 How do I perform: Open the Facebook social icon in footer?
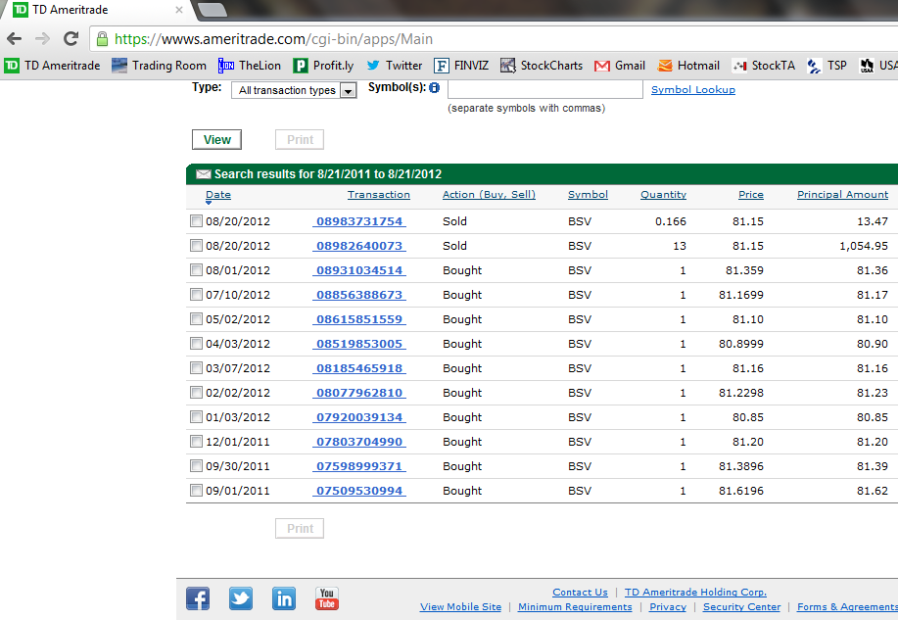[x=198, y=598]
